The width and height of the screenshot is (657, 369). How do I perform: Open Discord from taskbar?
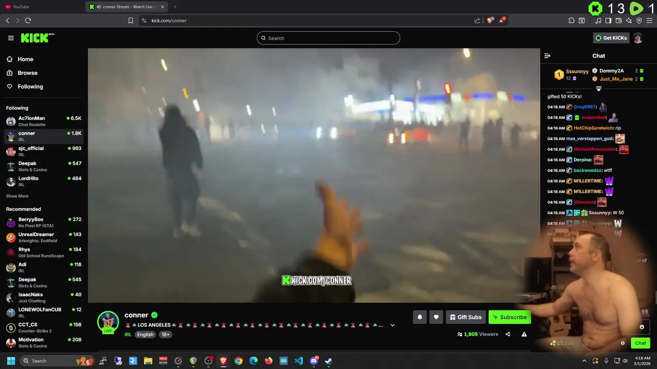pyautogui.click(x=314, y=361)
